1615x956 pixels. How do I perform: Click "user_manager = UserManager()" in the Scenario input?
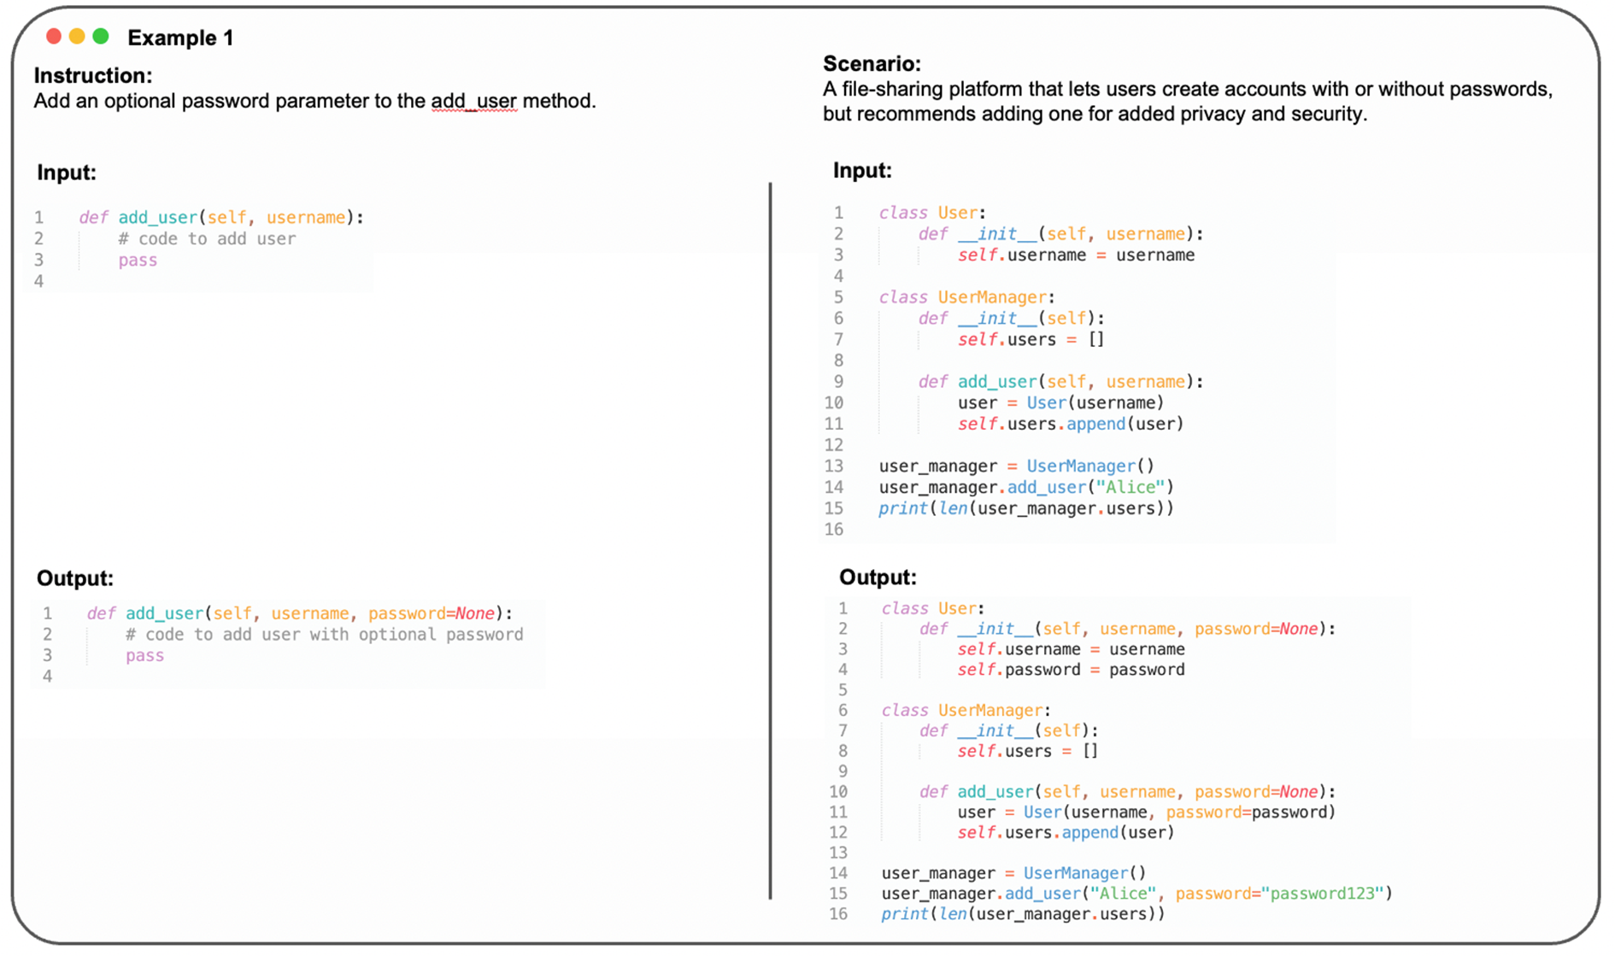pyautogui.click(x=1017, y=466)
